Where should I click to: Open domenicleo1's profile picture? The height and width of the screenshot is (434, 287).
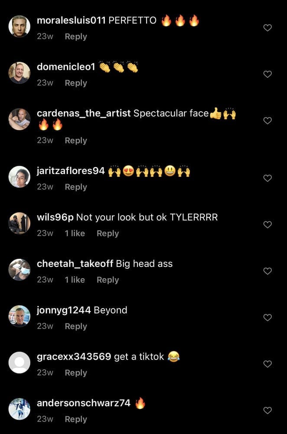(20, 73)
